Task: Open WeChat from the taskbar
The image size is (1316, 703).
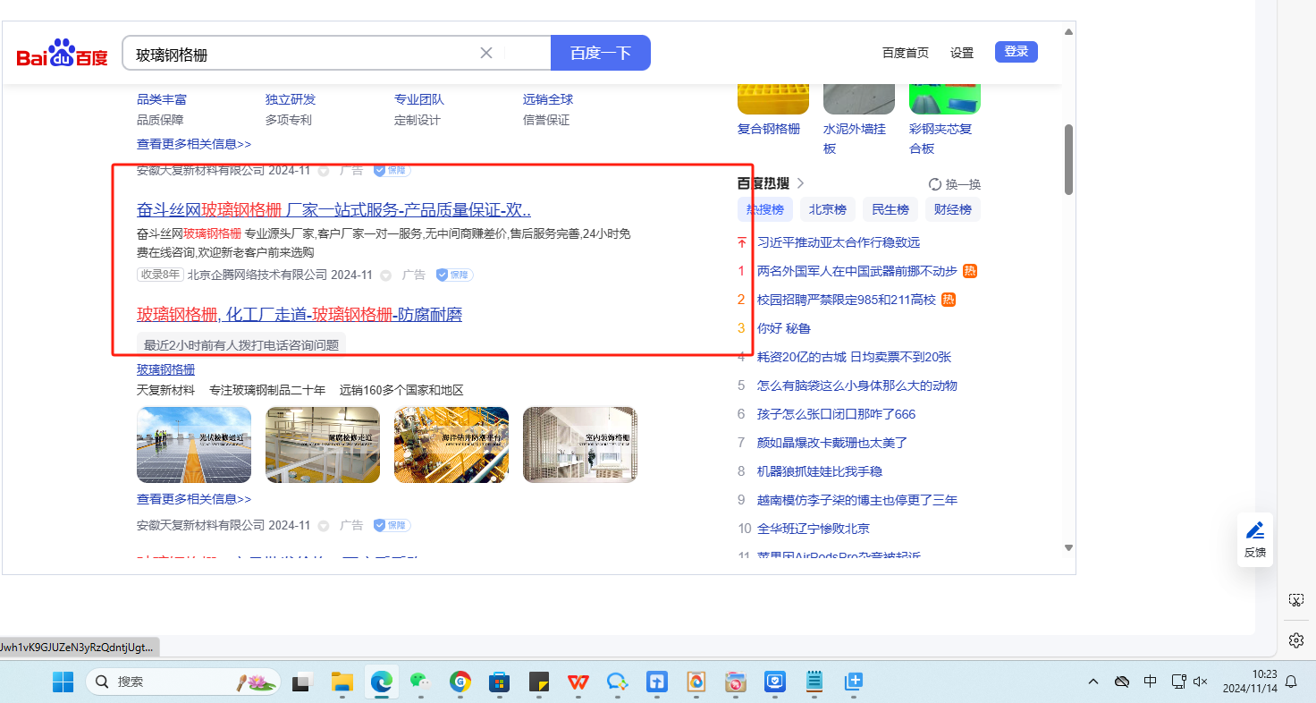Action: (x=420, y=682)
